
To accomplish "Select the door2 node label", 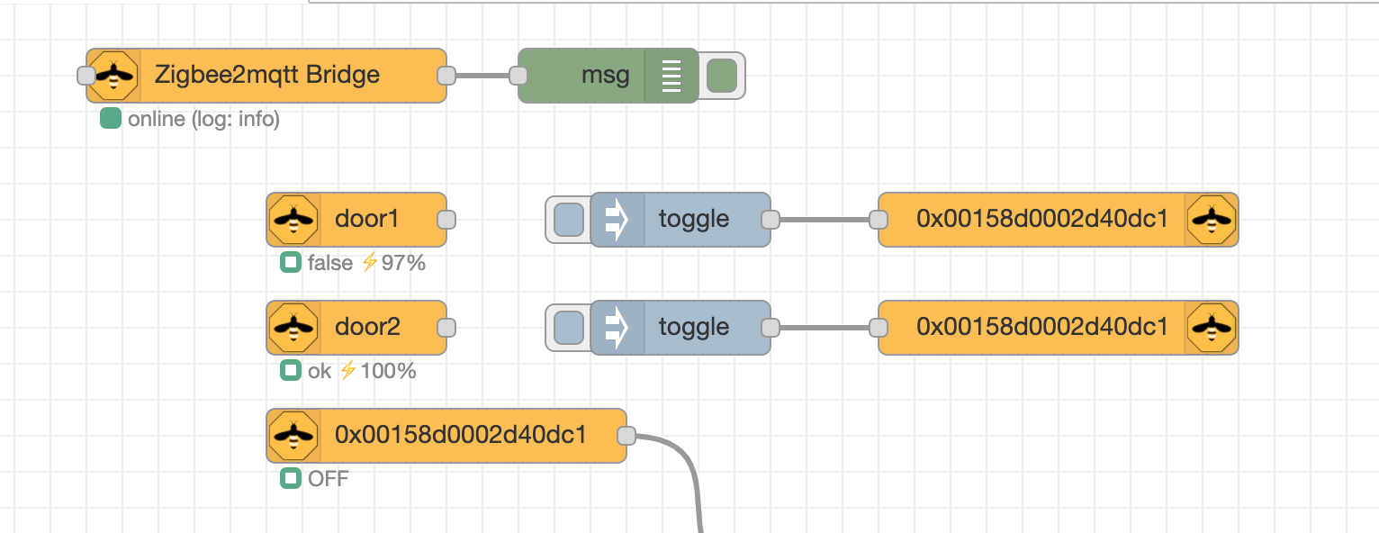I will coord(367,327).
